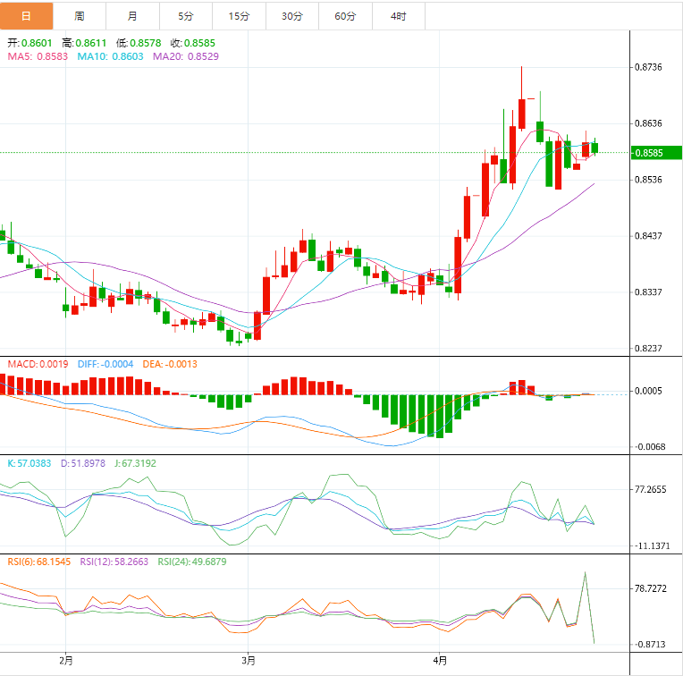Switch to the 5分 timeframe tab

click(185, 16)
